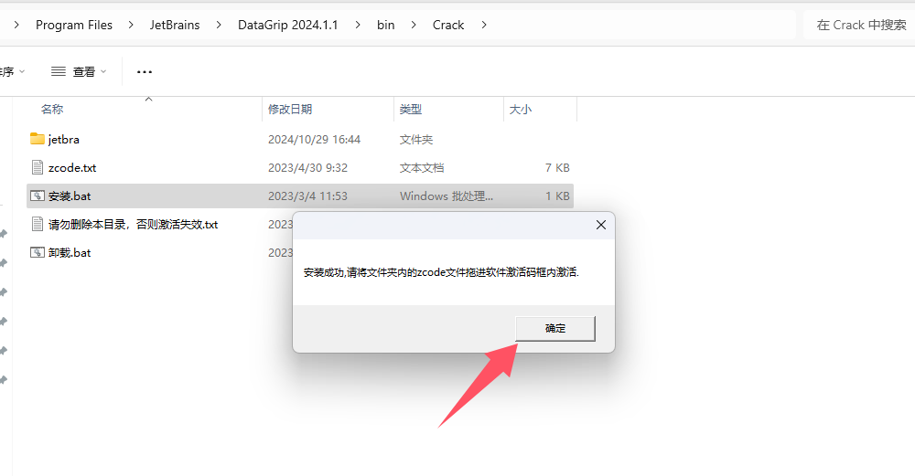Sort files by 名称 column
Image resolution: width=915 pixels, height=476 pixels.
coord(52,109)
